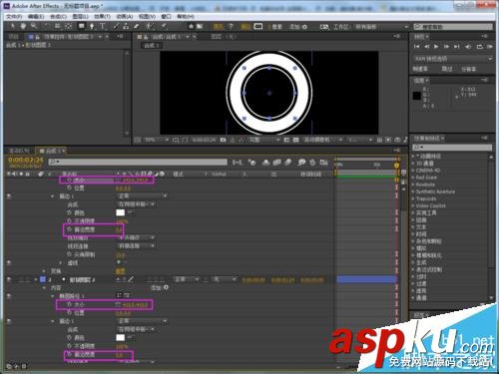Select the Selection arrow tool
This screenshot has height=374, width=499.
click(x=12, y=26)
